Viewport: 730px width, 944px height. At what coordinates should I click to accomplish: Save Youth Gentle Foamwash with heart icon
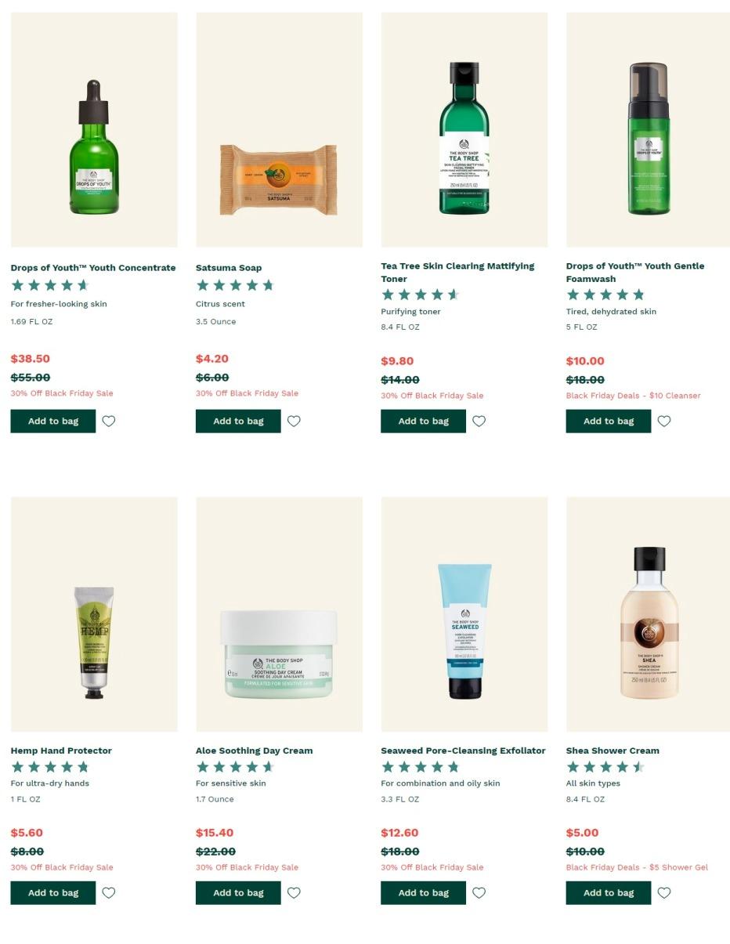663,421
